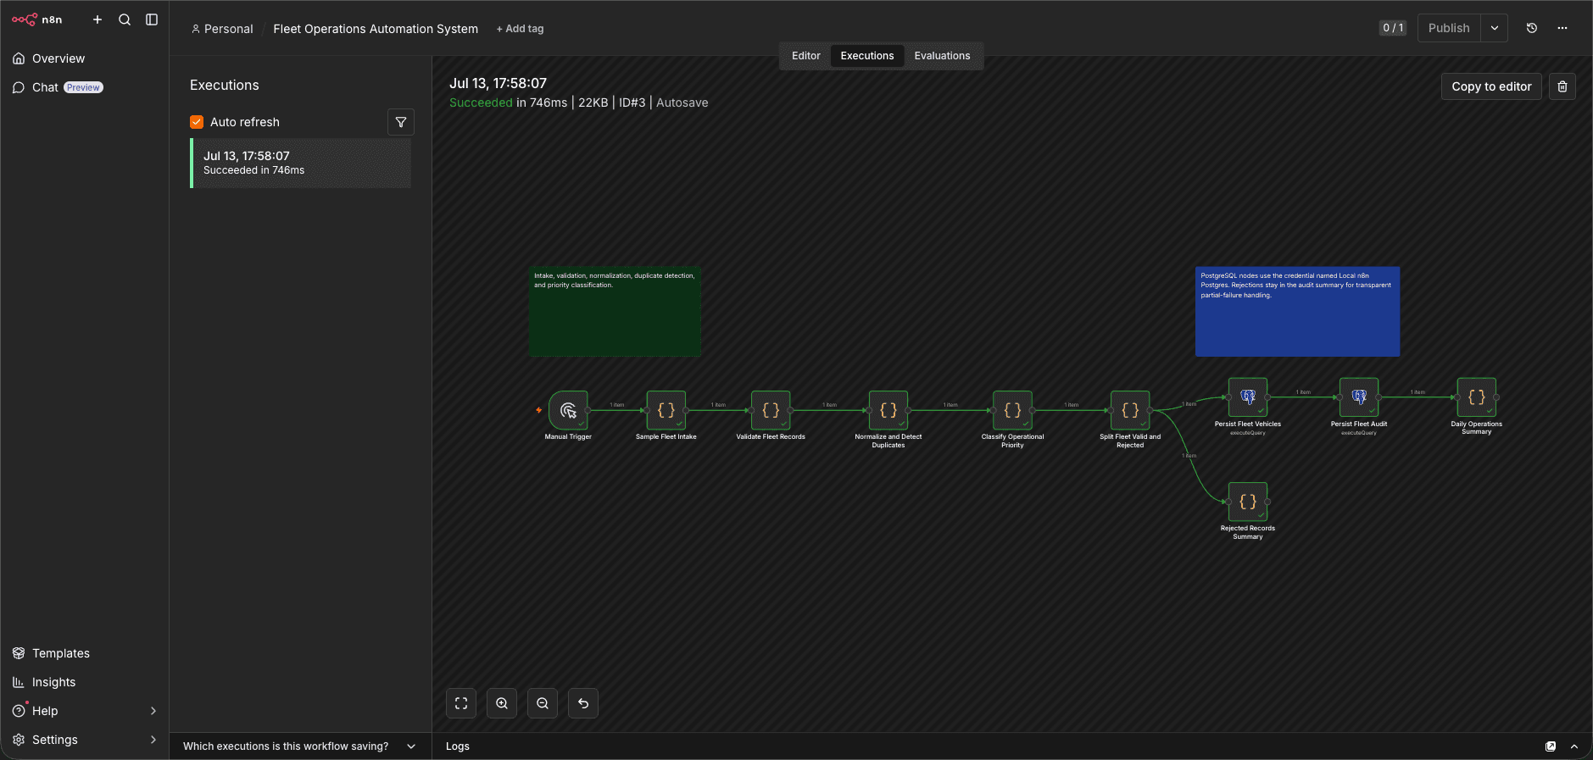This screenshot has width=1593, height=760.
Task: Fit workflow view to screen
Action: pos(461,703)
